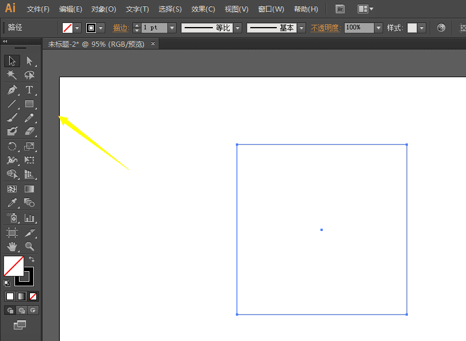Select the Pen tool

point(12,89)
